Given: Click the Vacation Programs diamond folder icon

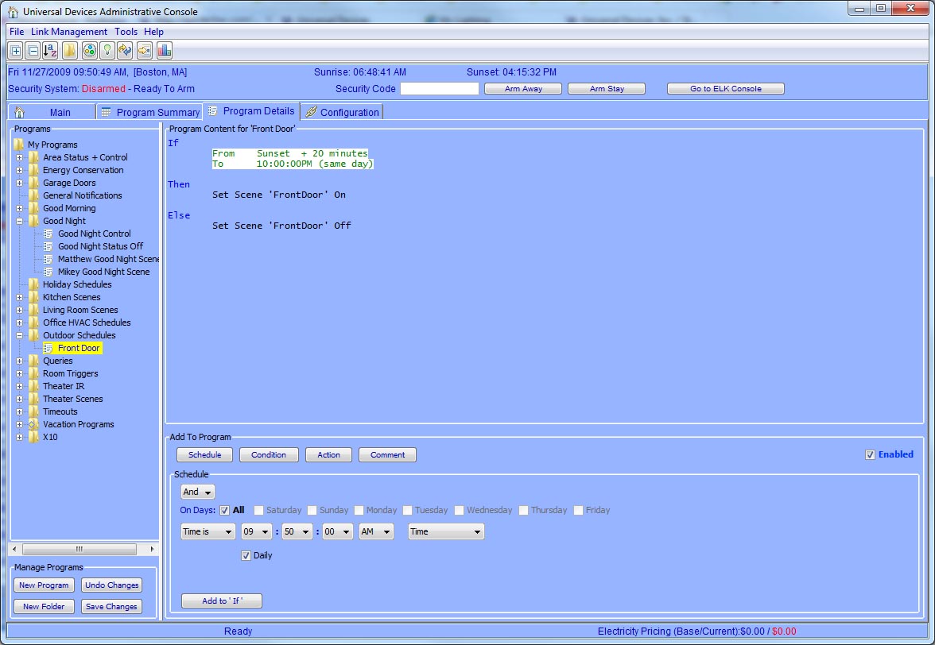Looking at the screenshot, I should pos(33,424).
